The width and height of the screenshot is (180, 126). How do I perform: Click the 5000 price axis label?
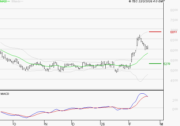coord(174,70)
